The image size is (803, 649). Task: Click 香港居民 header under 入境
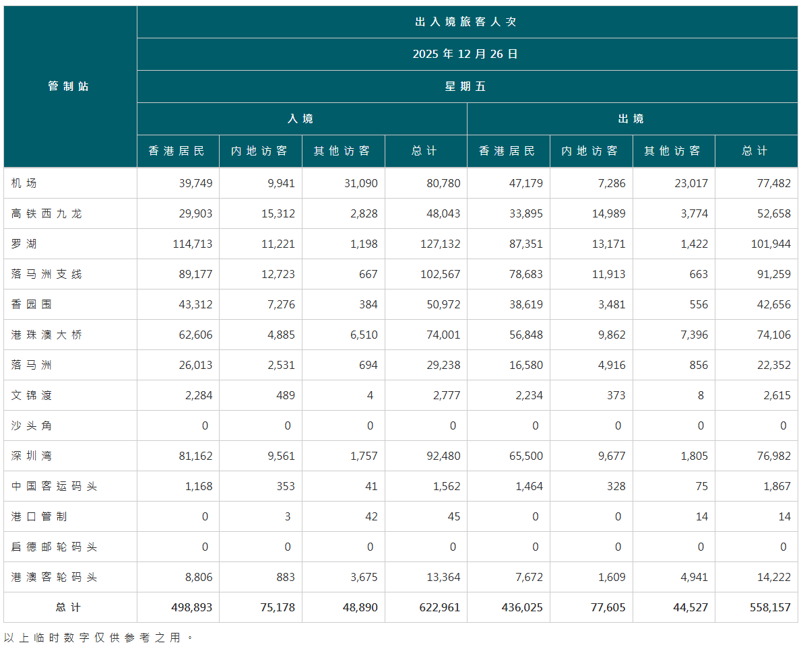177,151
